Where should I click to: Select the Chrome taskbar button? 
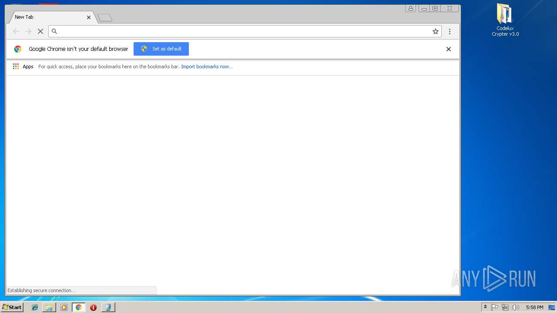point(78,307)
